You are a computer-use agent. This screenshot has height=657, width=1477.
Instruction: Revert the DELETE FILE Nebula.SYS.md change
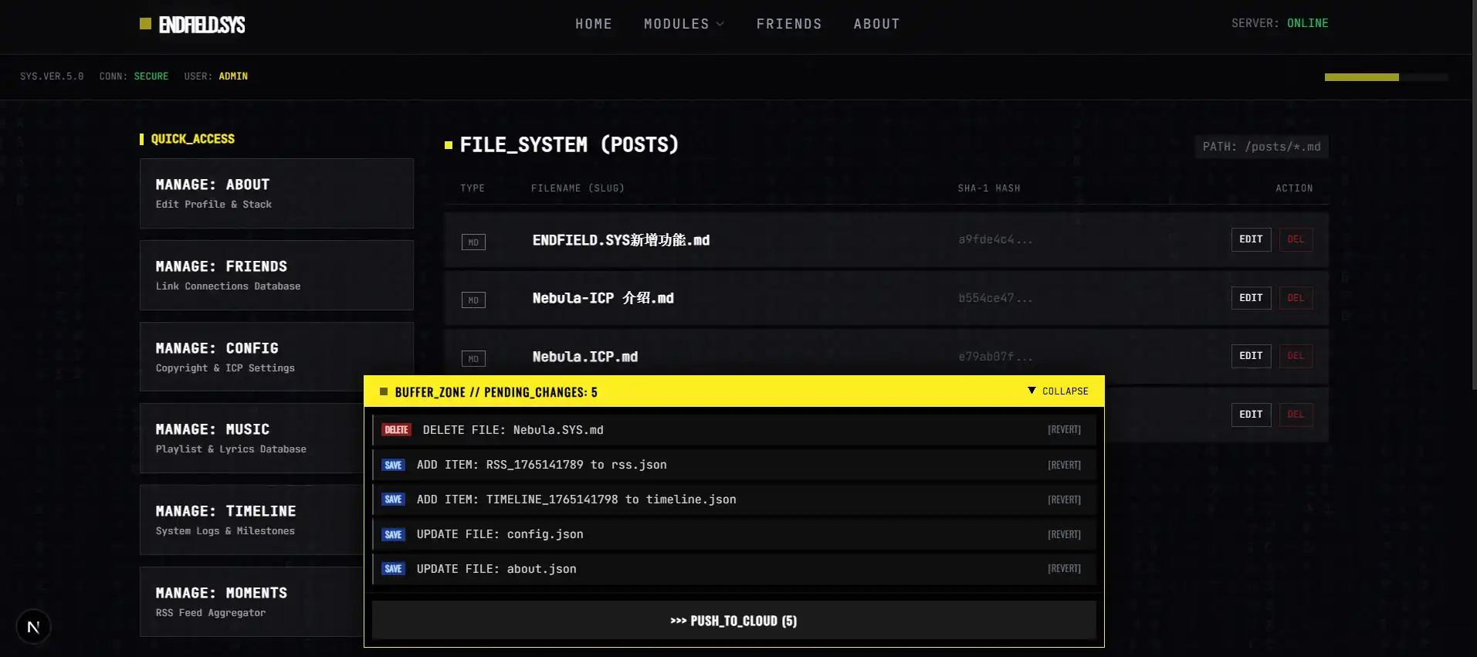coord(1063,430)
